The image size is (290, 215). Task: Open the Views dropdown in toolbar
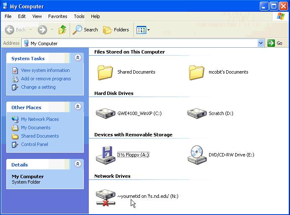point(143,30)
